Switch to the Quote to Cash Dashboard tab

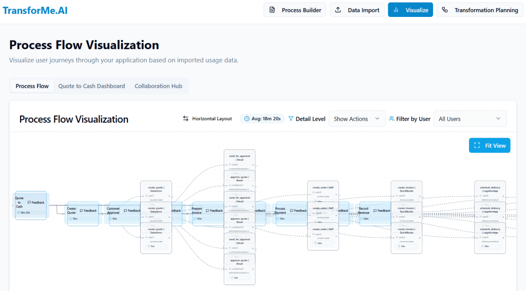[91, 86]
